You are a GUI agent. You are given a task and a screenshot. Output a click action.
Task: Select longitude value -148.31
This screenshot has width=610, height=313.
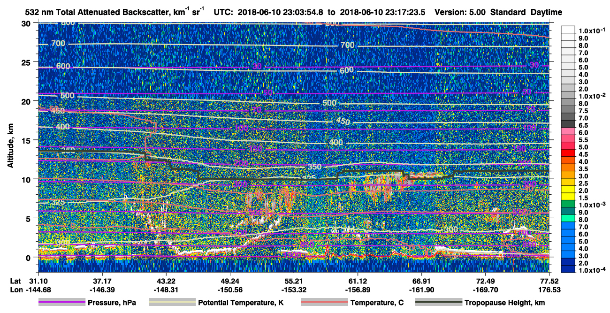coord(166,290)
